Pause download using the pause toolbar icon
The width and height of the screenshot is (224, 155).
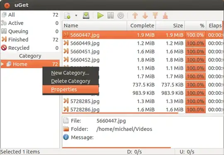click(111, 15)
